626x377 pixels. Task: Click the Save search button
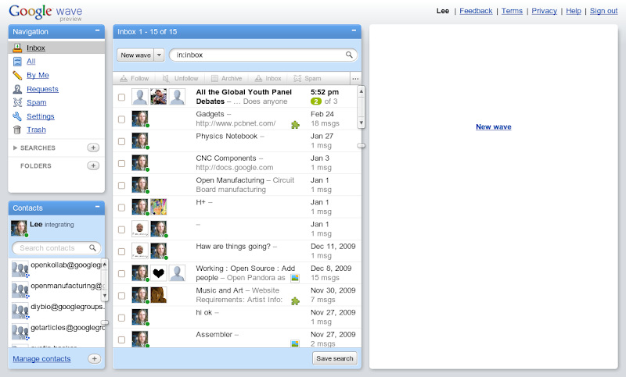click(x=335, y=358)
